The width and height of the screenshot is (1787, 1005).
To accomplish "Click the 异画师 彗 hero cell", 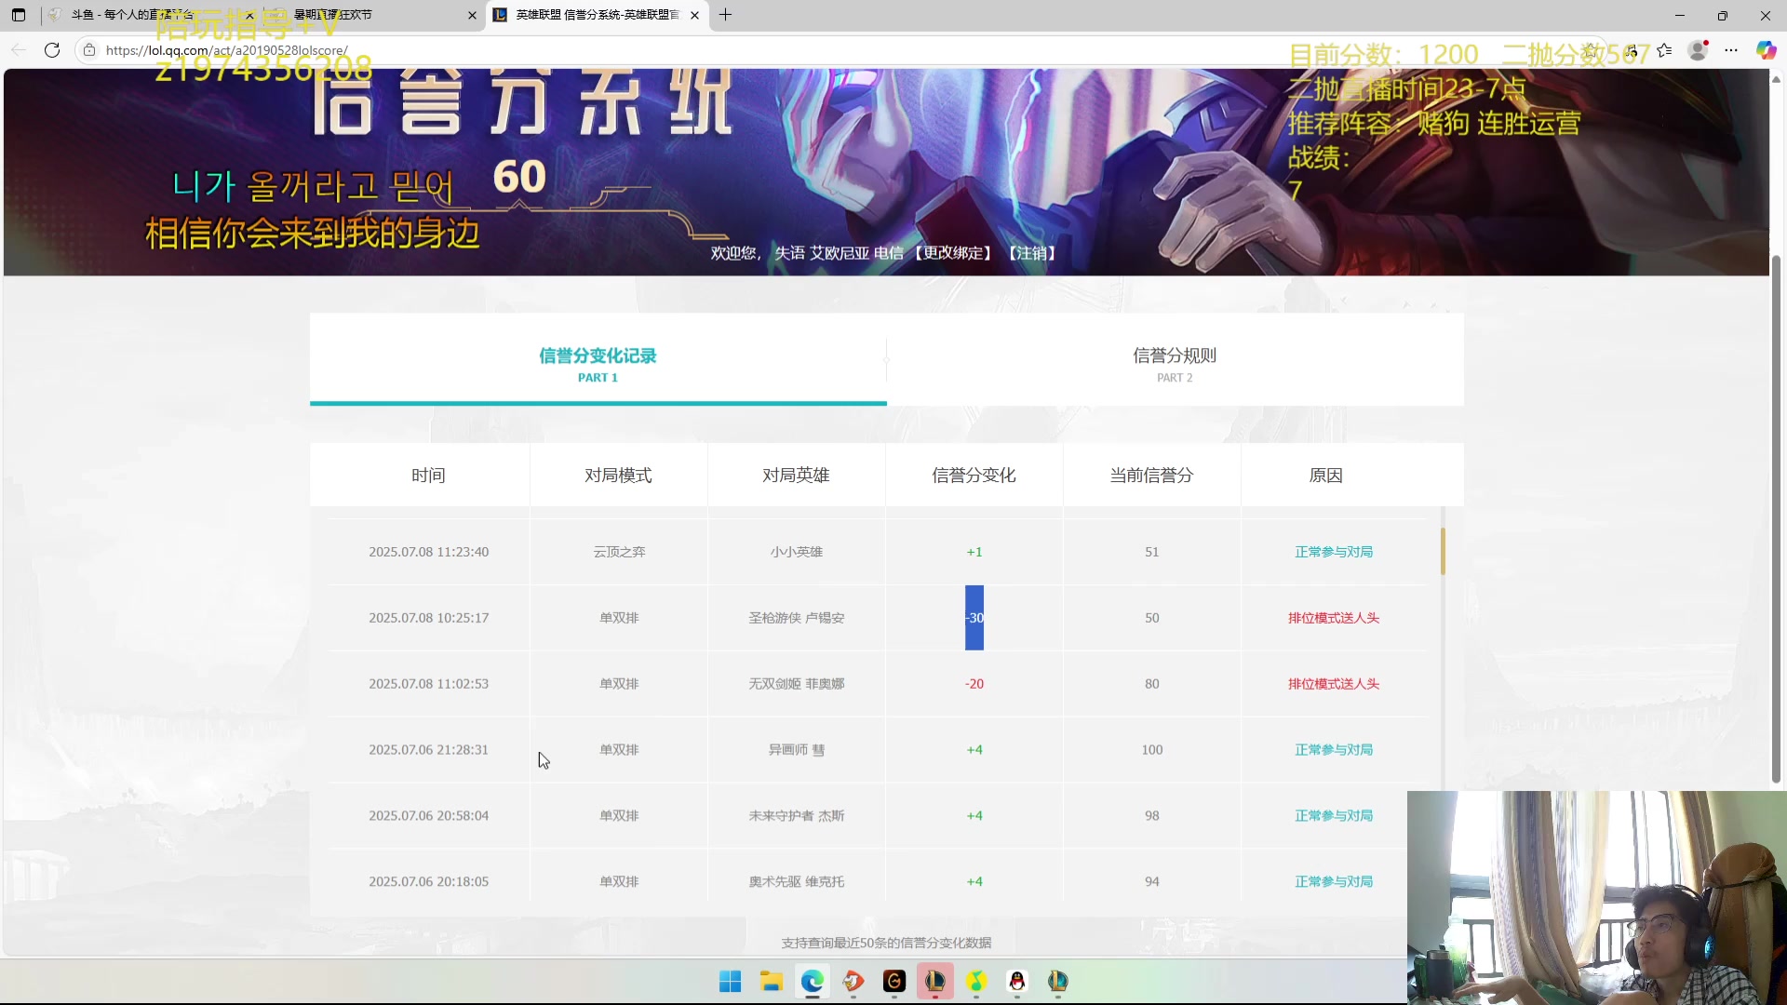I will click(x=796, y=750).
